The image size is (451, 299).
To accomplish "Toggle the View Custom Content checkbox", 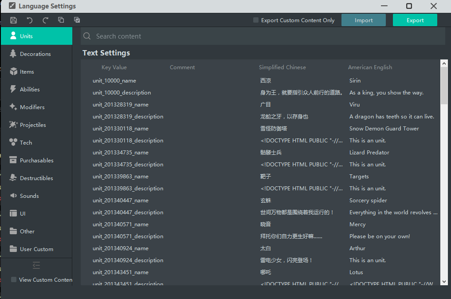I will [x=14, y=279].
